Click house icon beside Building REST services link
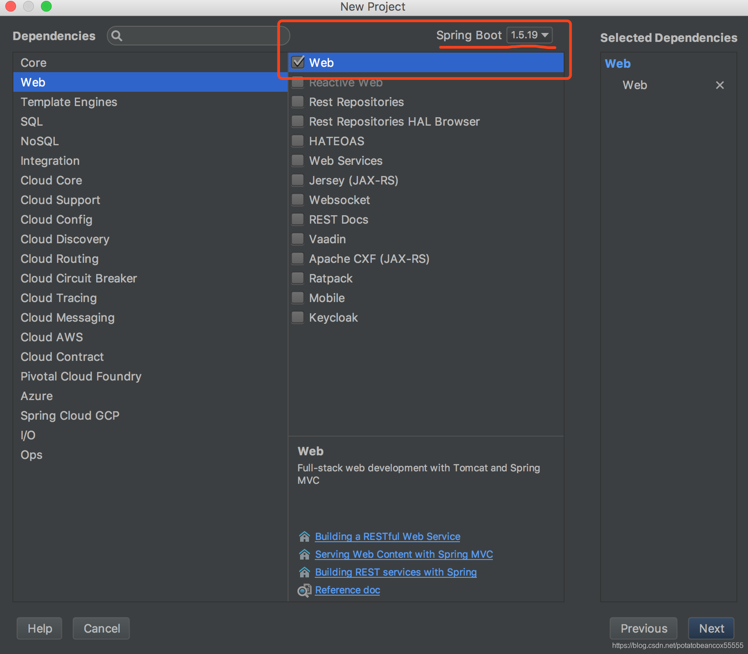The image size is (748, 654). [305, 572]
